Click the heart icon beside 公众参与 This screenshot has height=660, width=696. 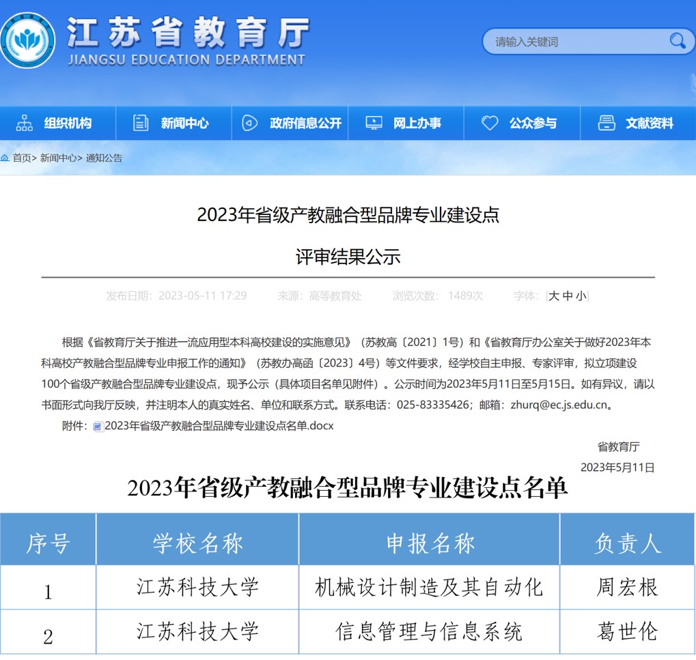point(490,123)
